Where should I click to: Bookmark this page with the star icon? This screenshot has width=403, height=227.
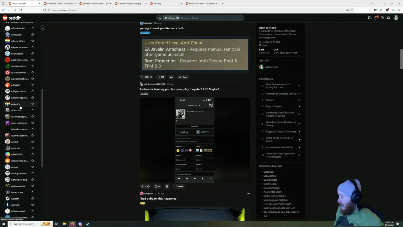coord(352,10)
